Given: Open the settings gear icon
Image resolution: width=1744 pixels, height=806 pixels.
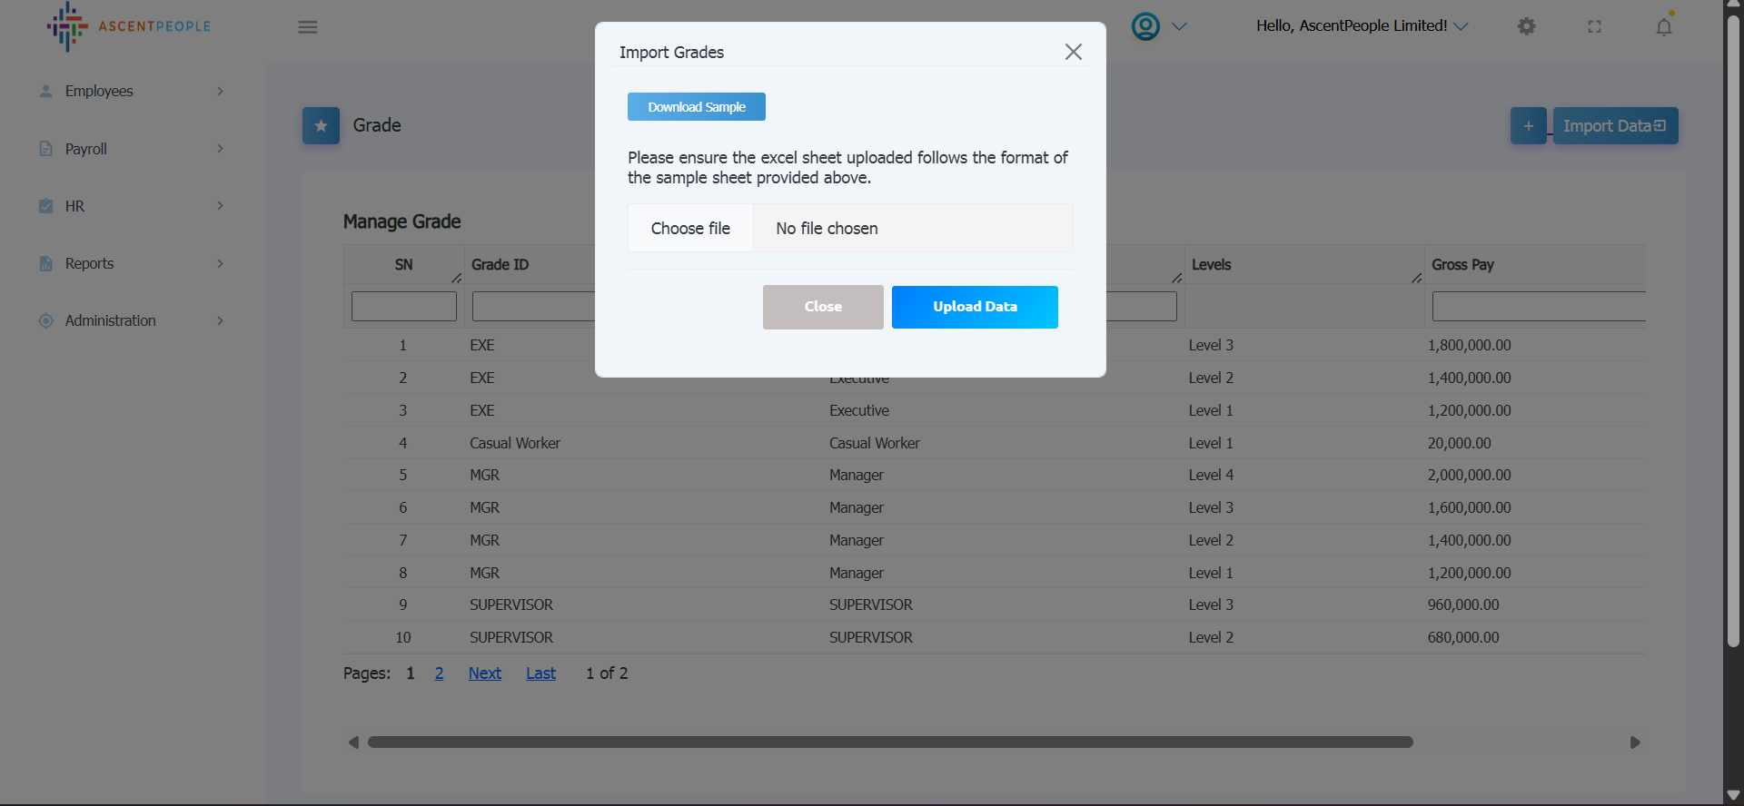Looking at the screenshot, I should pos(1526,26).
